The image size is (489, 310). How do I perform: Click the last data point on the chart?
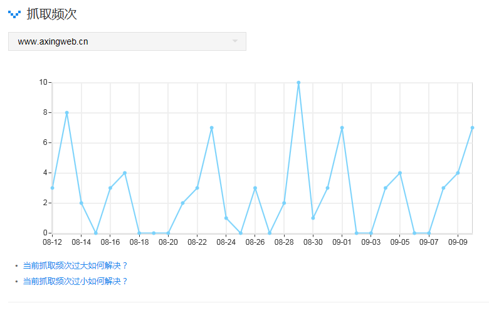click(x=472, y=127)
